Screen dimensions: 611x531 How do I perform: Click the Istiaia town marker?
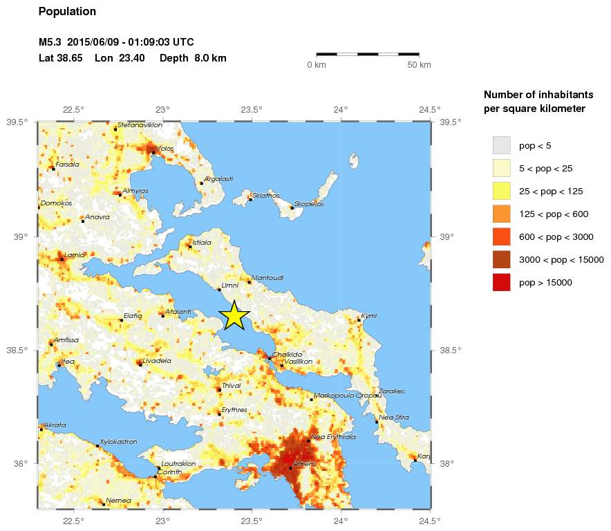[189, 246]
